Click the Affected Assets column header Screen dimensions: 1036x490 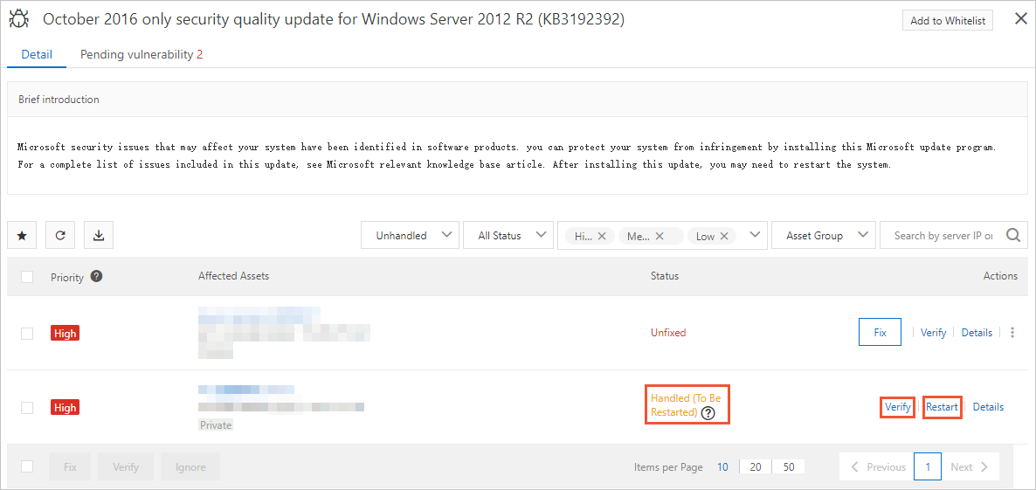(233, 276)
